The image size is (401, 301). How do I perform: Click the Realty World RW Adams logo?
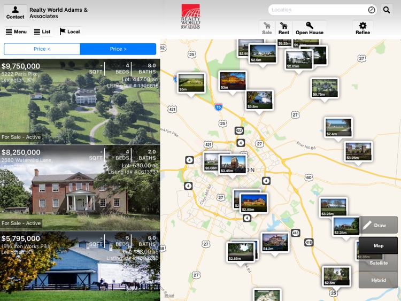[x=190, y=17]
